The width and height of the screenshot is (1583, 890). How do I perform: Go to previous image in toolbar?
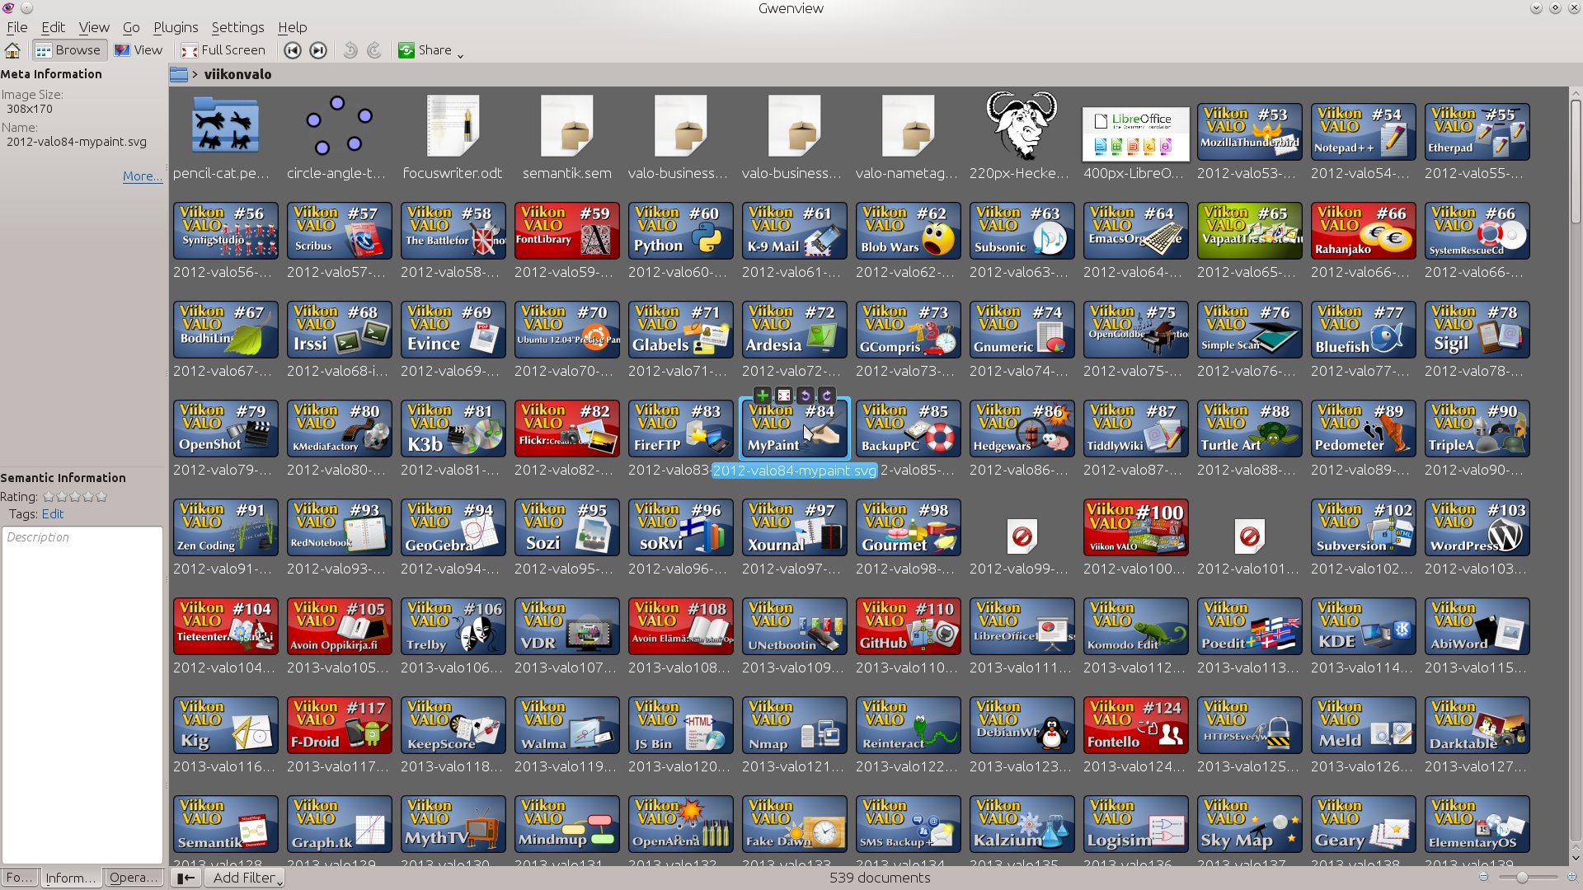coord(293,50)
